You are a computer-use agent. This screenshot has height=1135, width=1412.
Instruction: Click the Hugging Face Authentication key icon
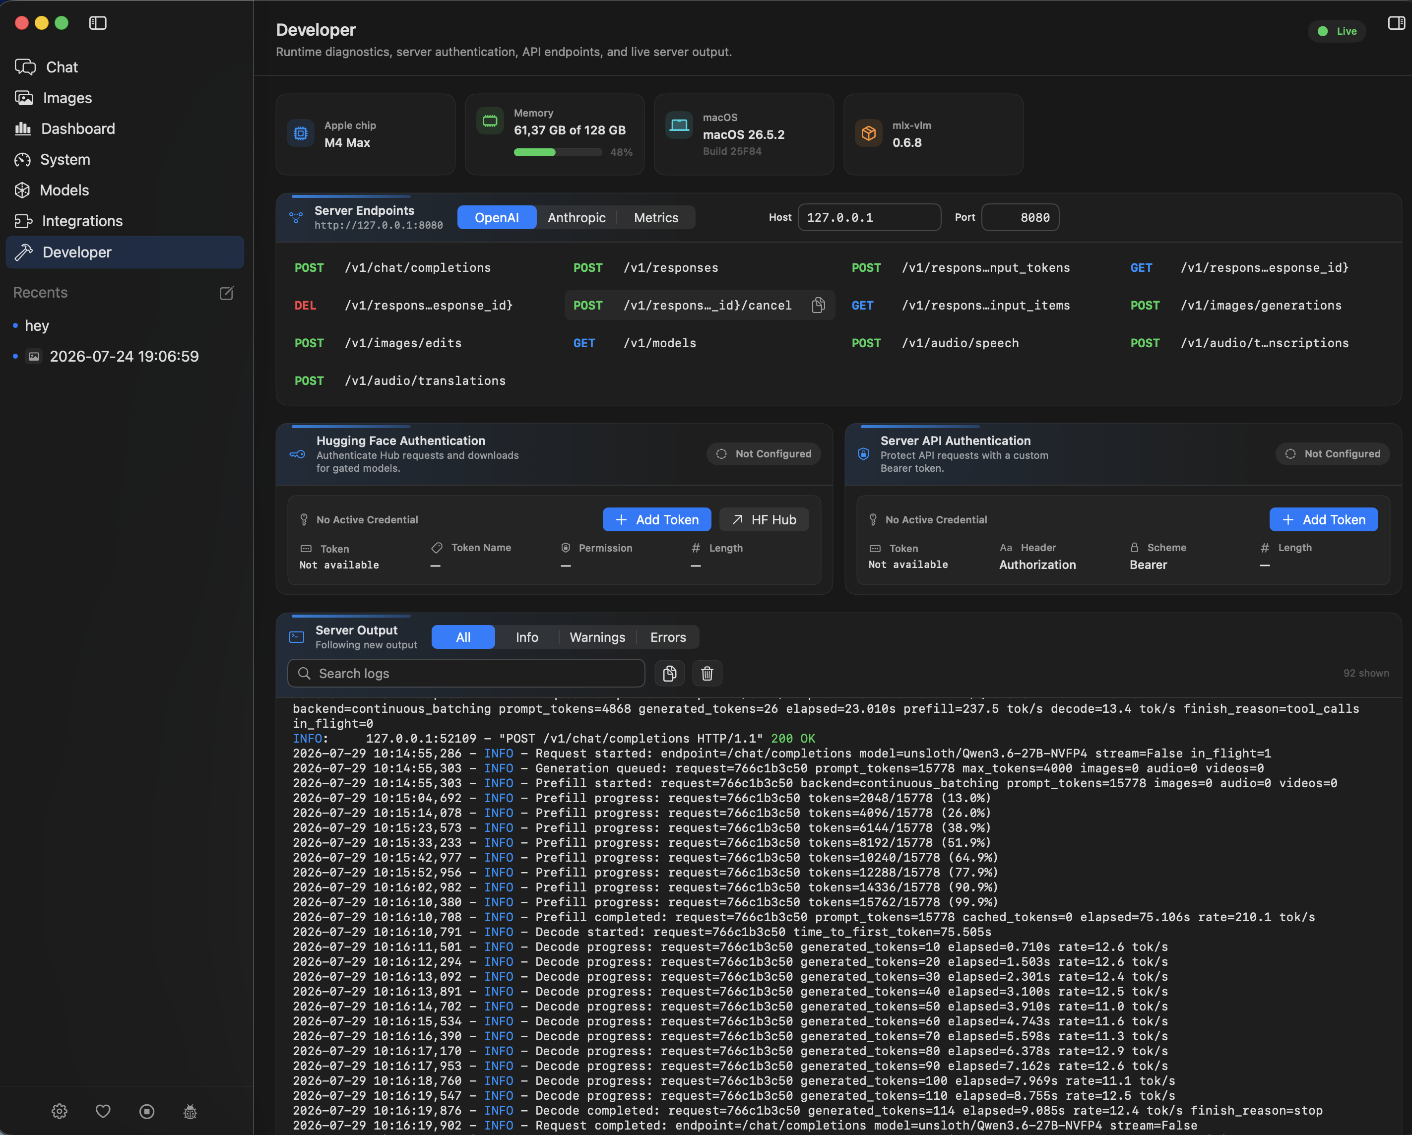click(297, 454)
